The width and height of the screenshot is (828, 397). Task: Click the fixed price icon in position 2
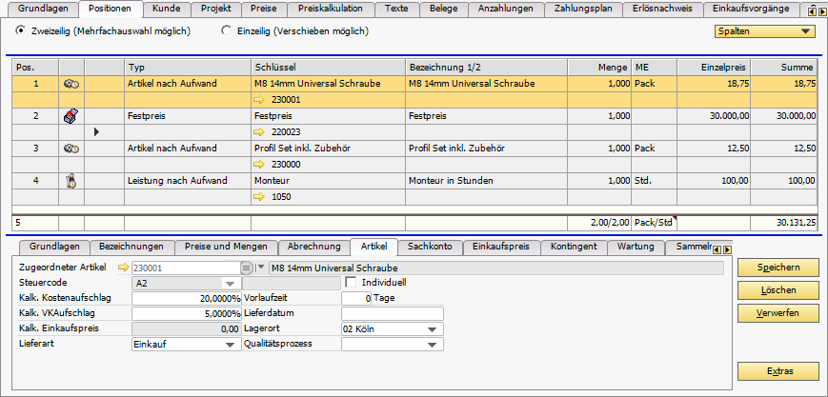pos(71,116)
